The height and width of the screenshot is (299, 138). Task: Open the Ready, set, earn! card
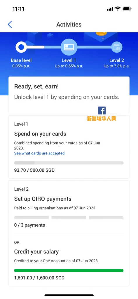coord(69,95)
